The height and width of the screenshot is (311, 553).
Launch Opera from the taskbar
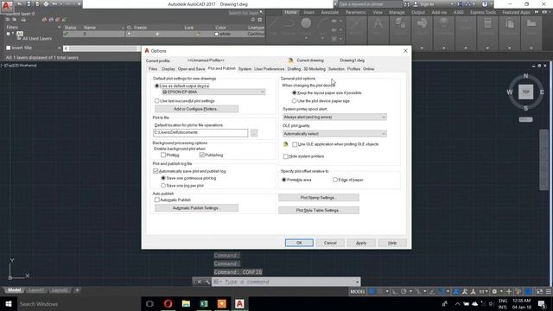coord(168,303)
